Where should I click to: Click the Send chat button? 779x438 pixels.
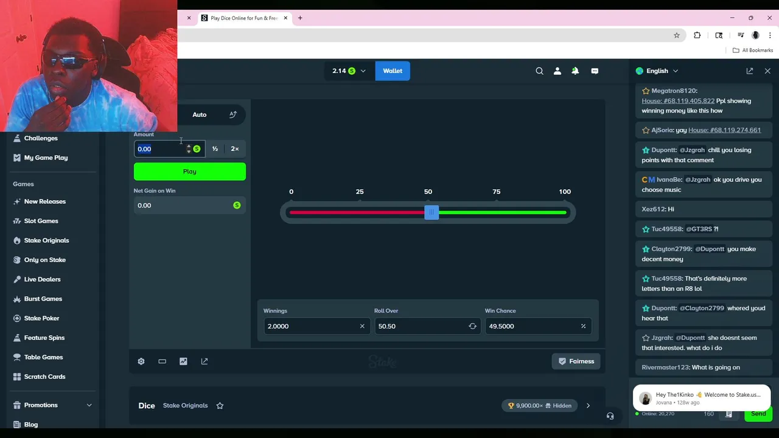click(x=758, y=414)
